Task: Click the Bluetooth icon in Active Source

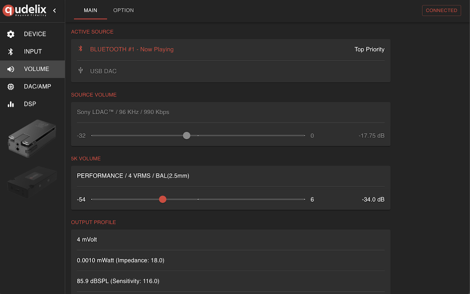Action: (x=81, y=49)
